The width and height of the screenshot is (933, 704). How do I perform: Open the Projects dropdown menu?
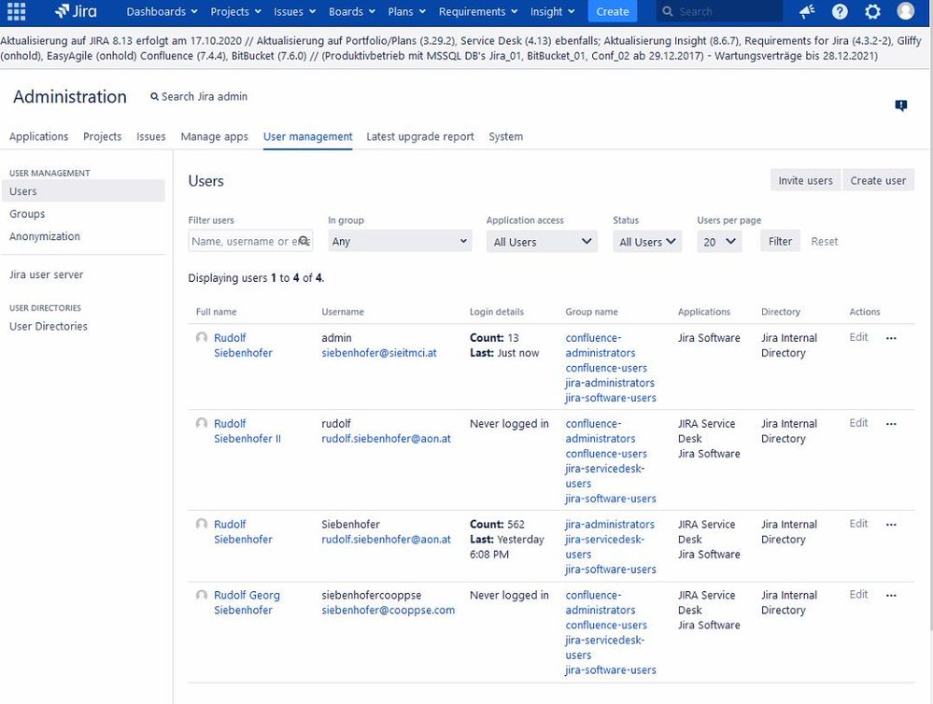pyautogui.click(x=235, y=11)
